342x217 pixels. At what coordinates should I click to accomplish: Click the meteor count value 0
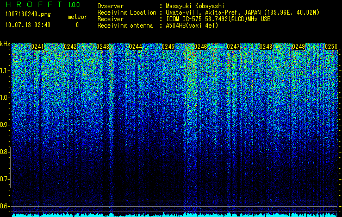point(77,25)
